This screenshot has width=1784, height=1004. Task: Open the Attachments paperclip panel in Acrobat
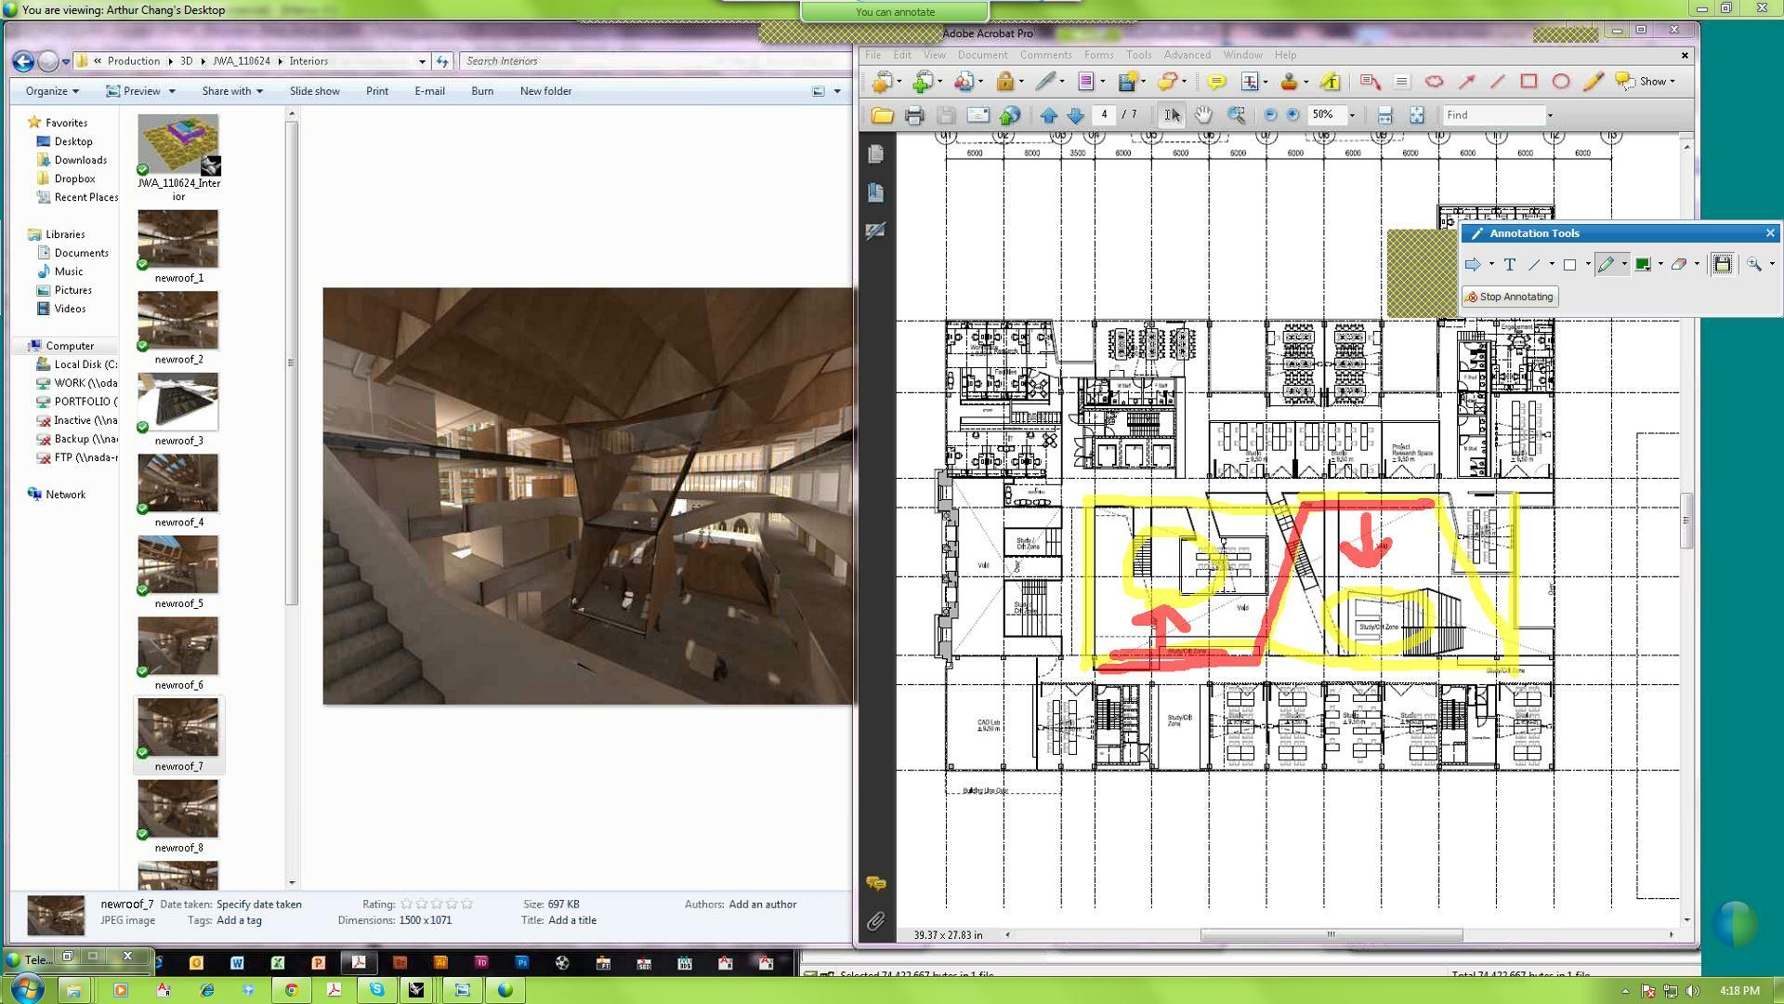(x=875, y=922)
